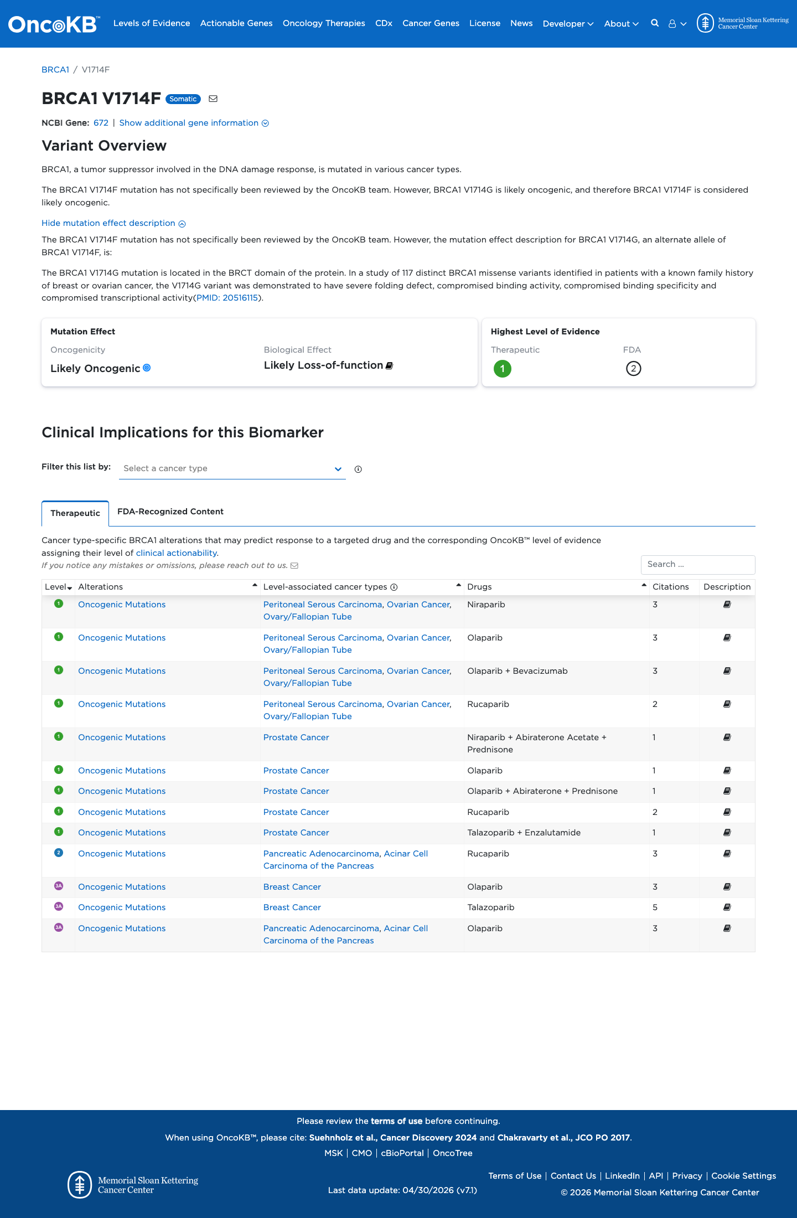The width and height of the screenshot is (797, 1218).
Task: Click feedback envelope icon under table intro
Action: click(294, 565)
